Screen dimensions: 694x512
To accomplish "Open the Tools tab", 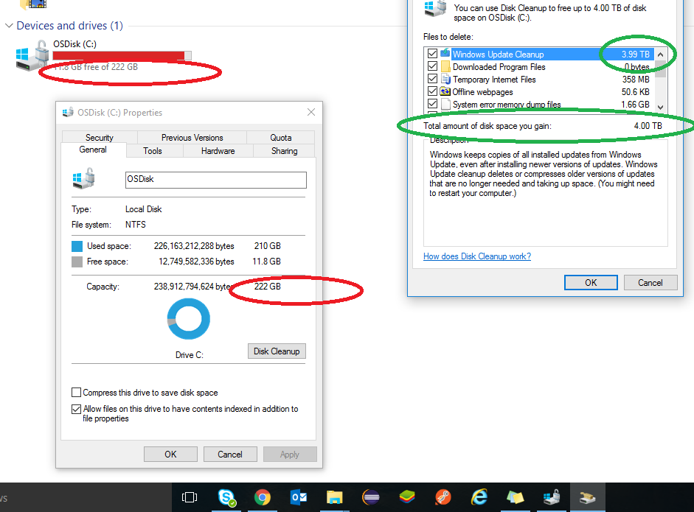I will 153,151.
